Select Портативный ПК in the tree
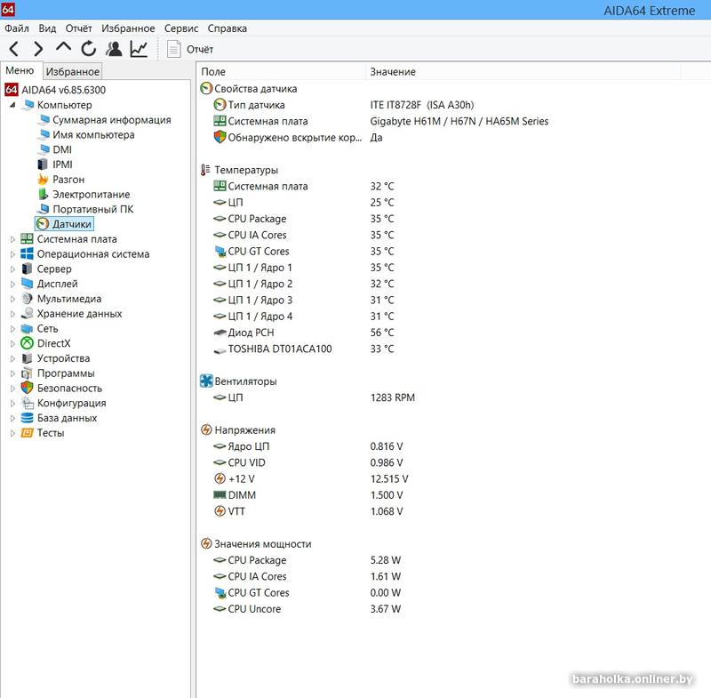This screenshot has height=698, width=711. click(x=93, y=209)
